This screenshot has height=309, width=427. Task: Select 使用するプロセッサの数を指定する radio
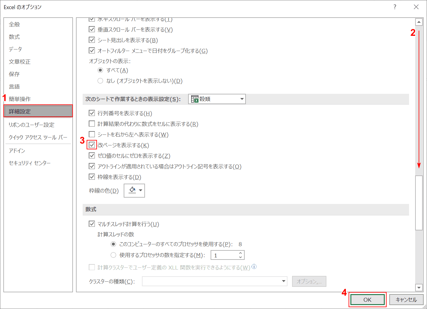pos(113,255)
